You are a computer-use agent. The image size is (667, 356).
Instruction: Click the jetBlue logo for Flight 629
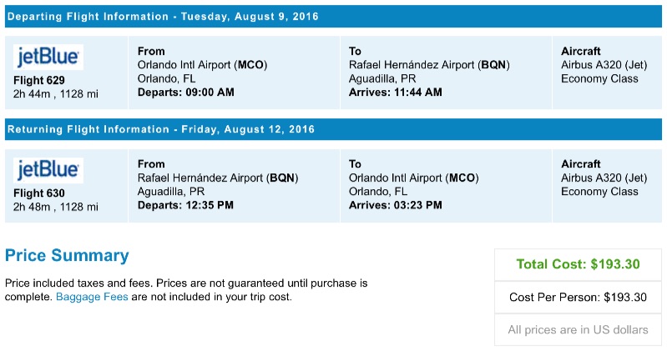(48, 58)
